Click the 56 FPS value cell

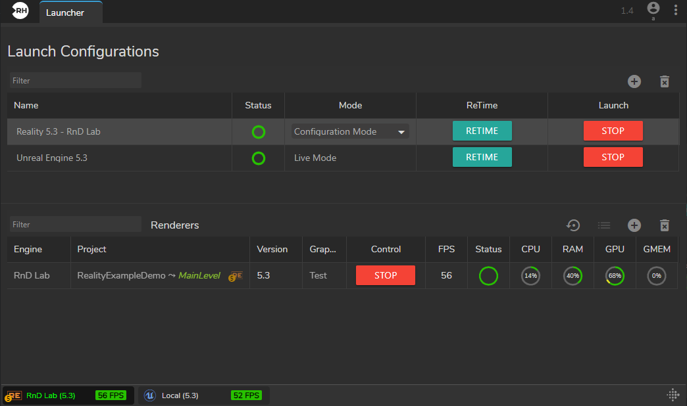[446, 276]
